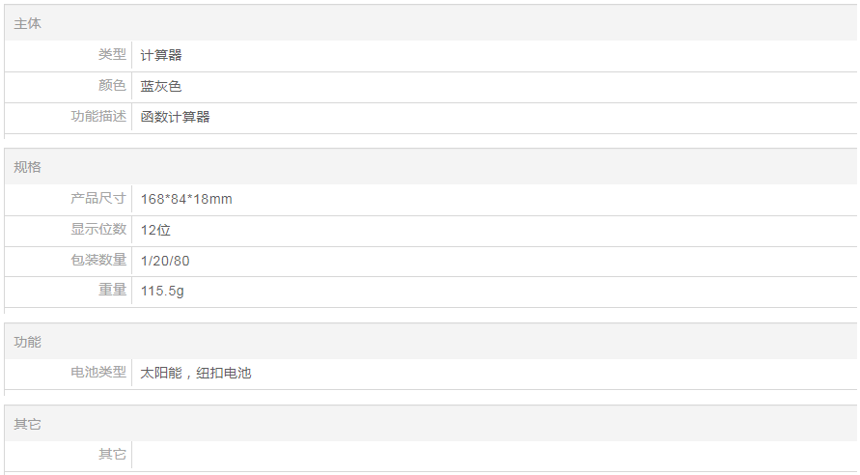Select the 类型 row label

point(112,55)
